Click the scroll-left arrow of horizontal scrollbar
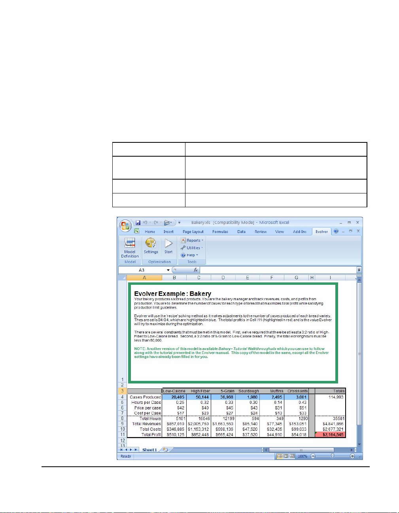 (266, 450)
